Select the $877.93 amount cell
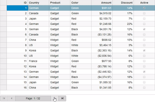This screenshot has width=155, height=102. (102, 61)
